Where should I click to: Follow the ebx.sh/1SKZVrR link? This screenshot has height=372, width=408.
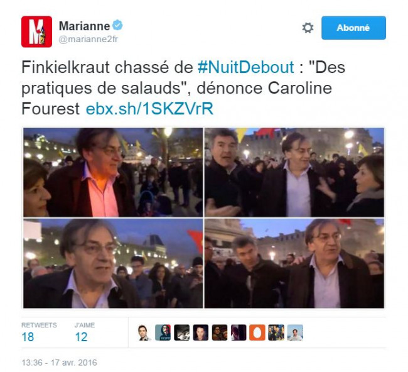pos(149,109)
